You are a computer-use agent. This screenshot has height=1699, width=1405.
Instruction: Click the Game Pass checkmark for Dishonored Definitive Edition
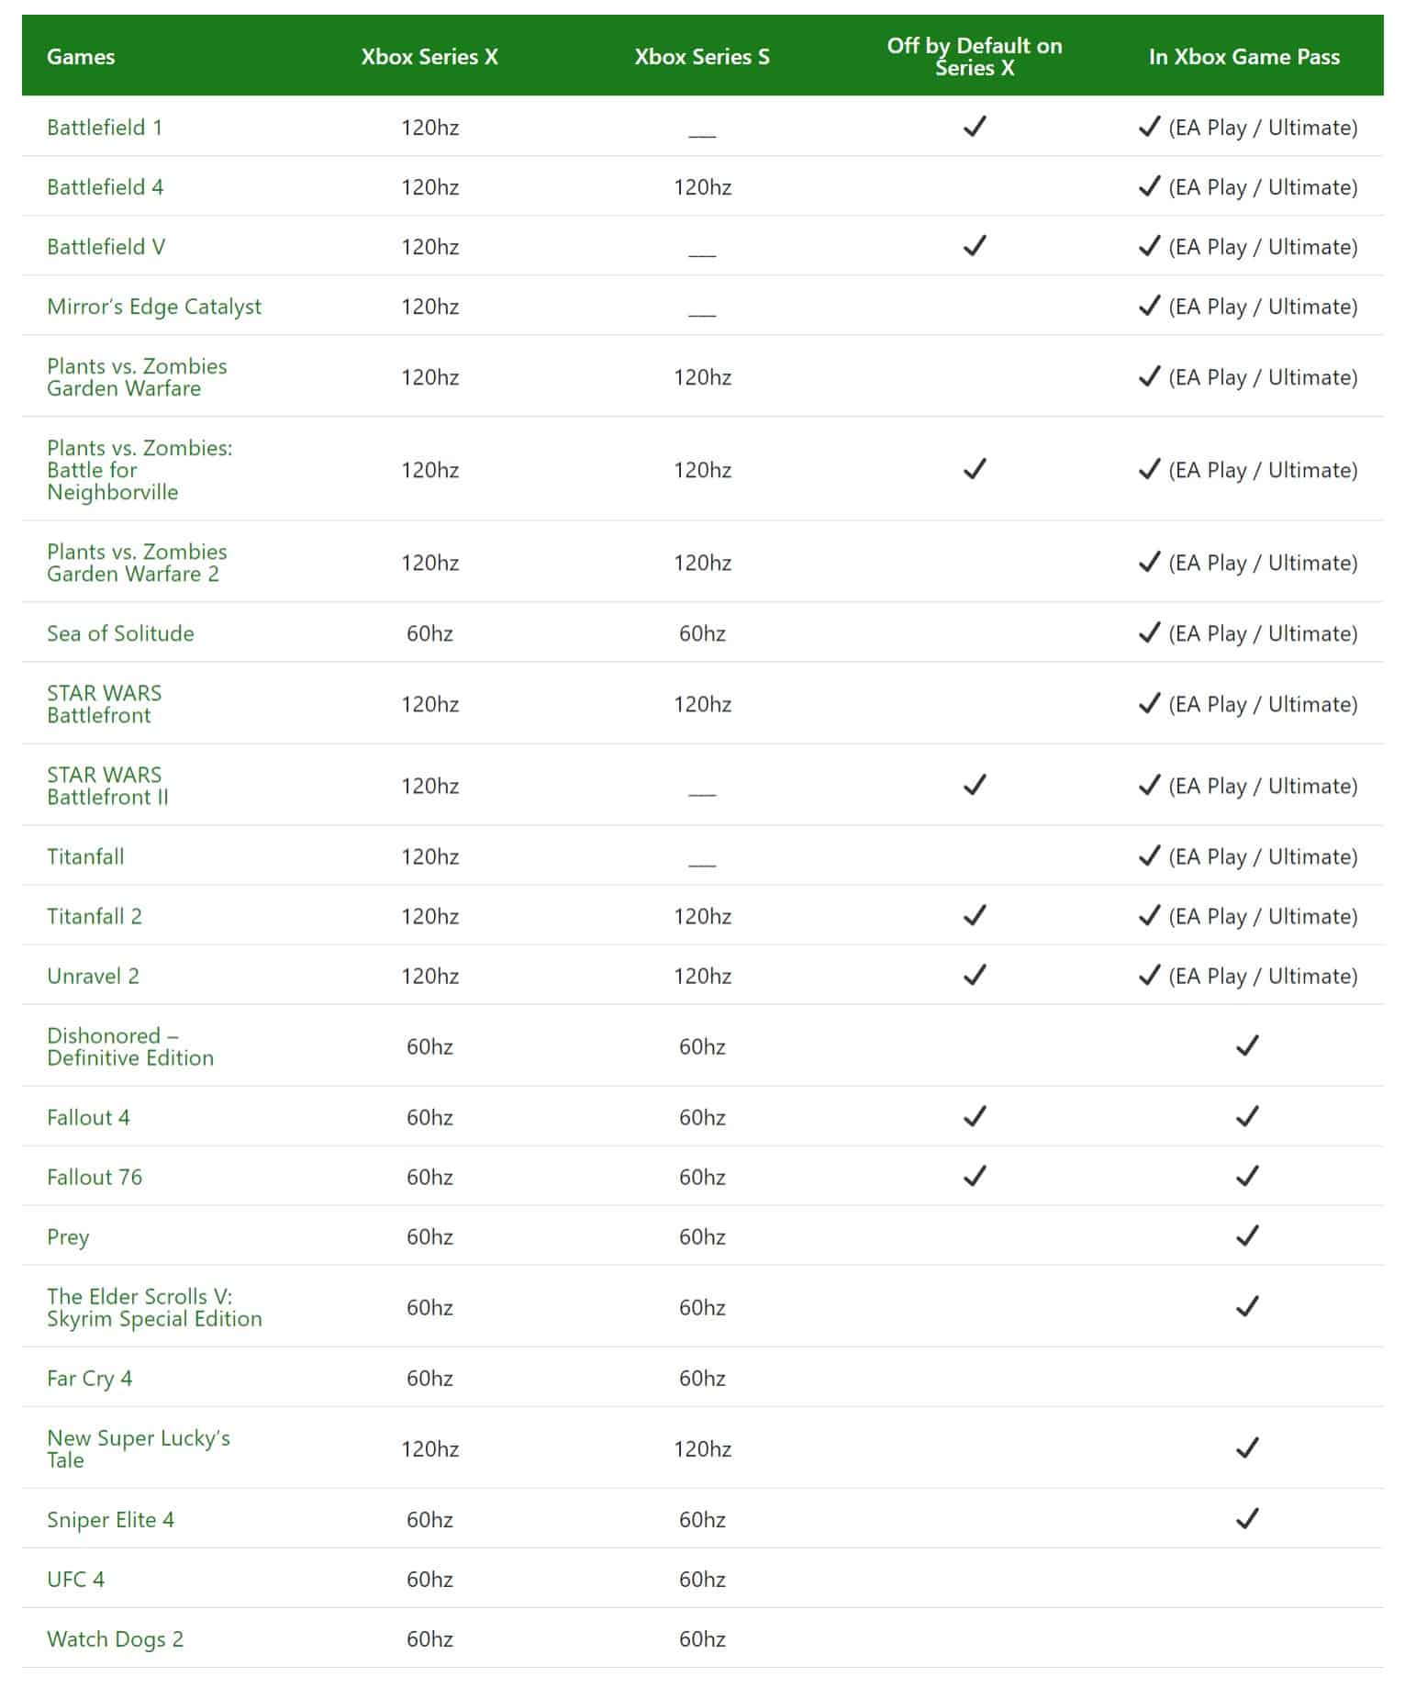point(1247,1045)
